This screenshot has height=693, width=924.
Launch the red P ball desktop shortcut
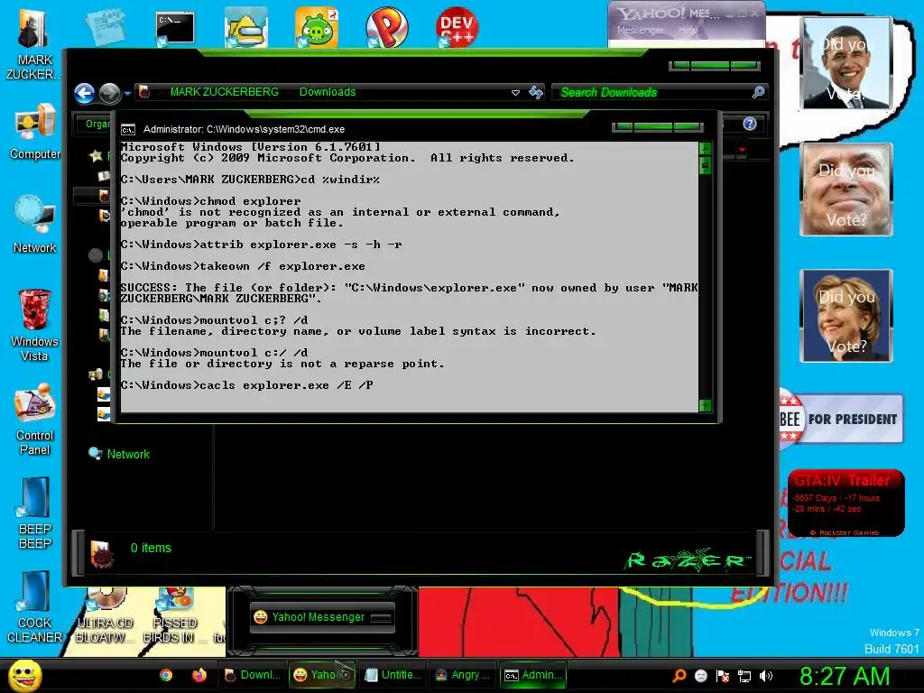(386, 28)
